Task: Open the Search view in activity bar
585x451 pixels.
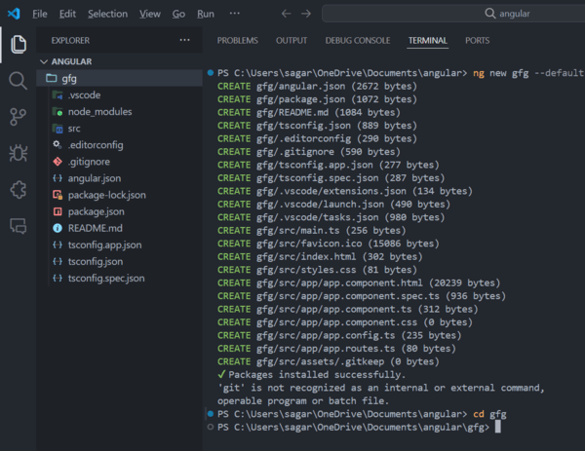Action: [x=18, y=81]
